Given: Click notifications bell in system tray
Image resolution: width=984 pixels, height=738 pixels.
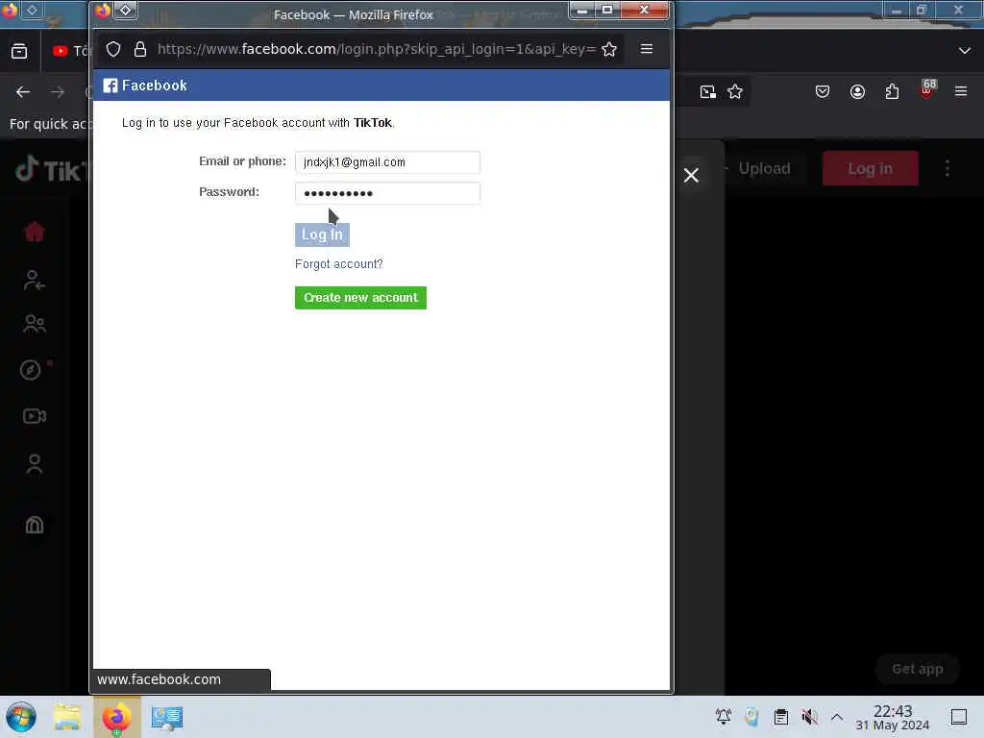Looking at the screenshot, I should (723, 716).
